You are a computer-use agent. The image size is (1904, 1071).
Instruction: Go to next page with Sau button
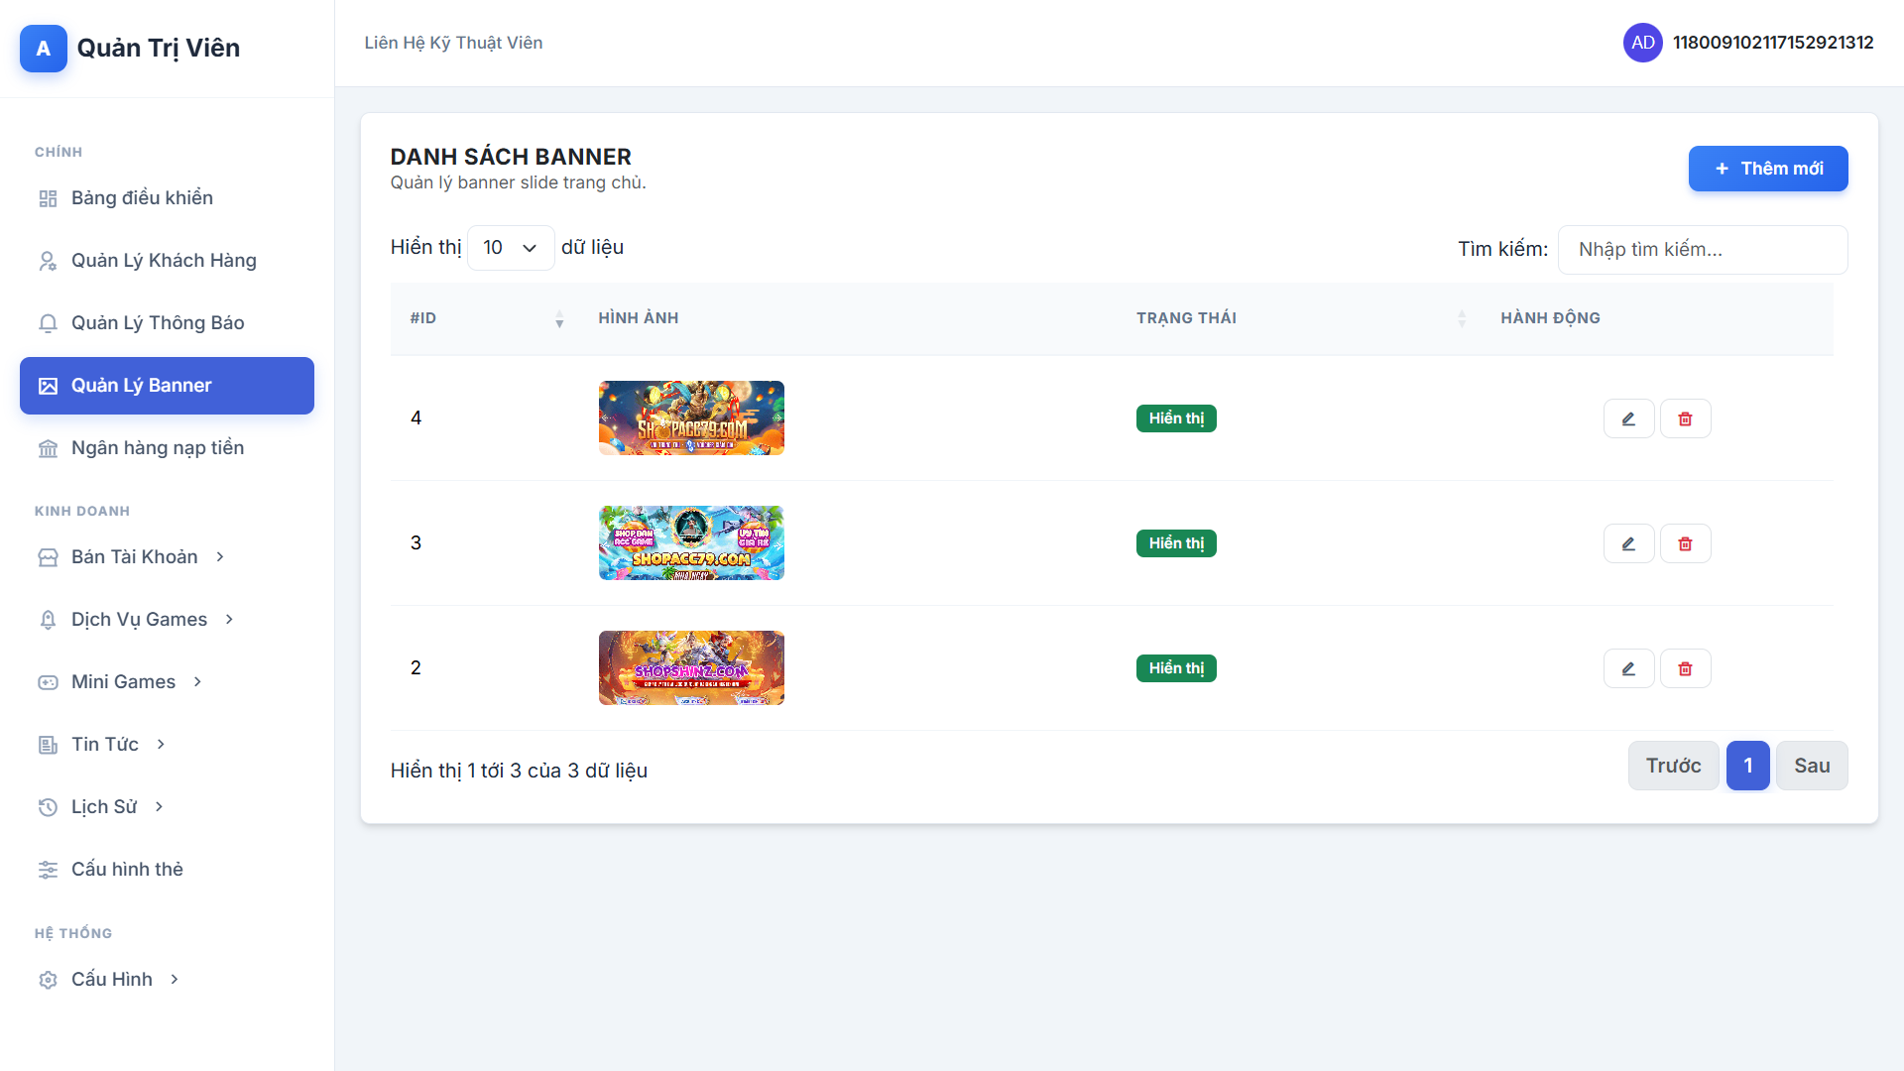(x=1811, y=766)
